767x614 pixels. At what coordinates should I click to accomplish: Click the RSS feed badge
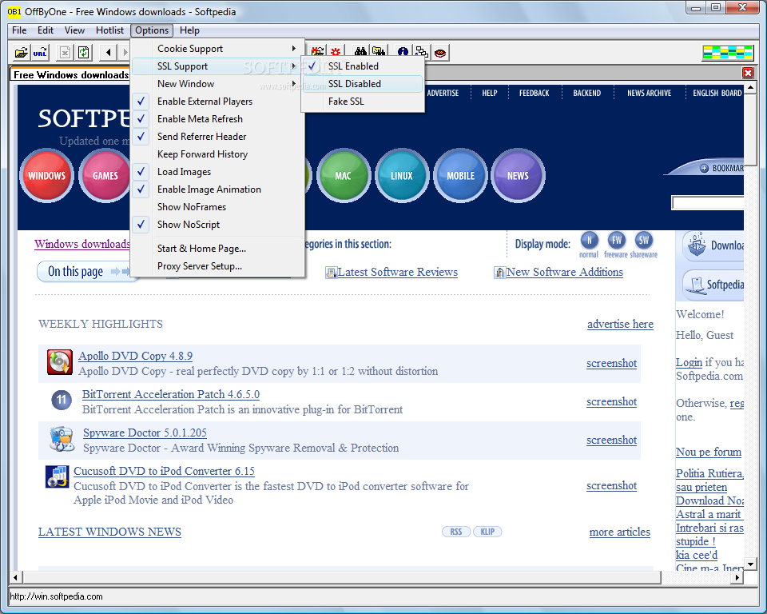[456, 532]
